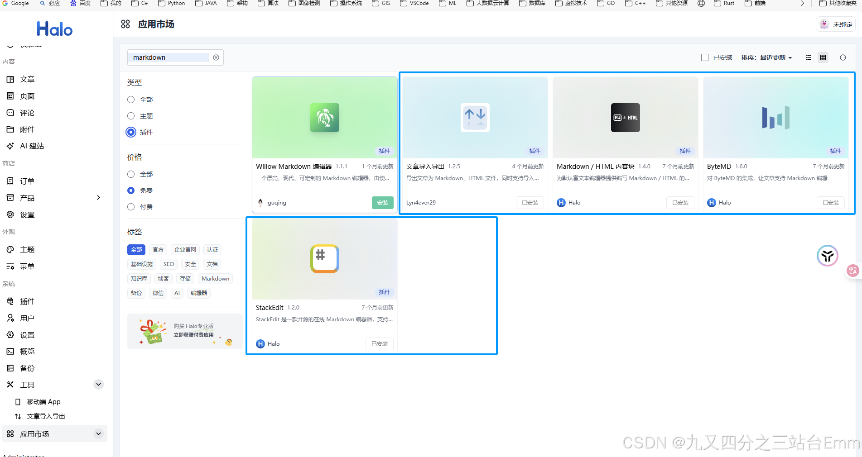Viewport: 862px width, 457px height.
Task: Select type radio 全部
Action: point(131,100)
